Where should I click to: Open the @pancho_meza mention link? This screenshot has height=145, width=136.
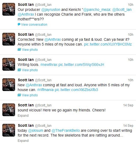97,10
